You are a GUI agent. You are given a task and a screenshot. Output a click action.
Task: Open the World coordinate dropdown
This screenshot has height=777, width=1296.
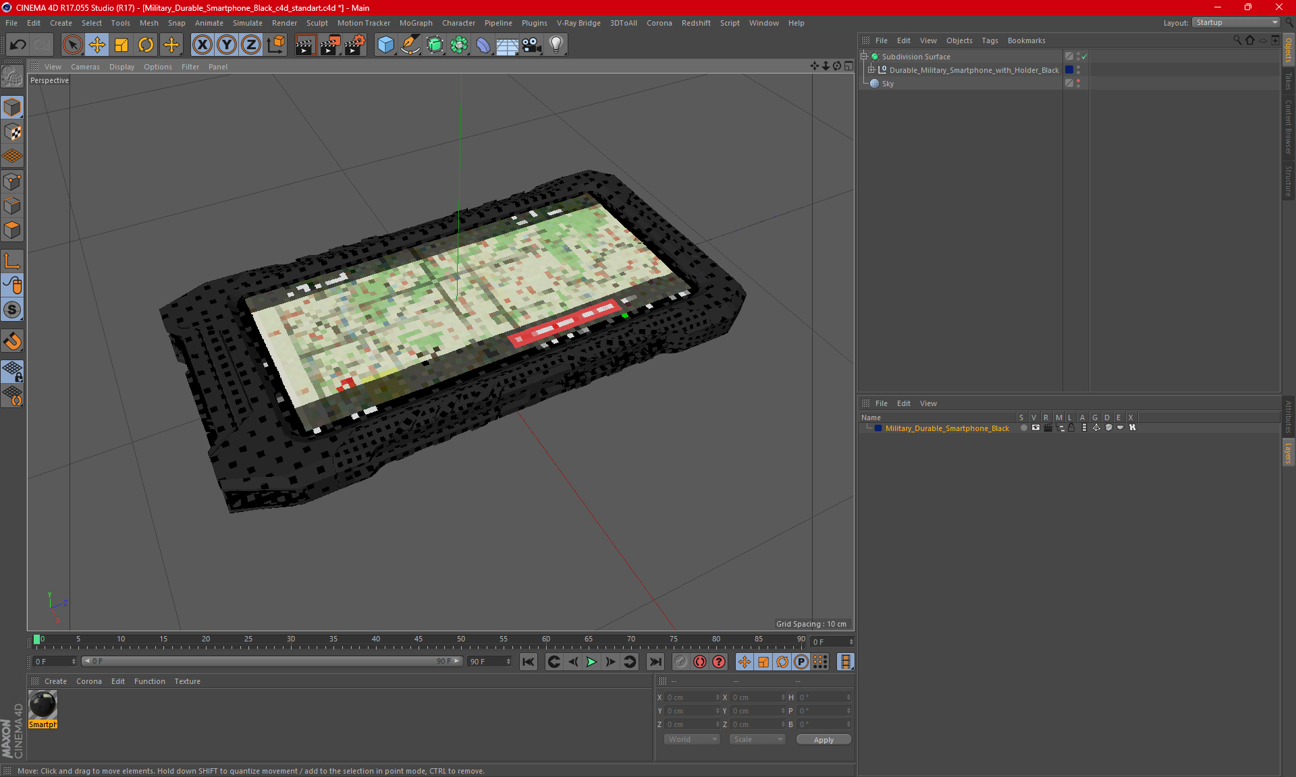(x=692, y=739)
